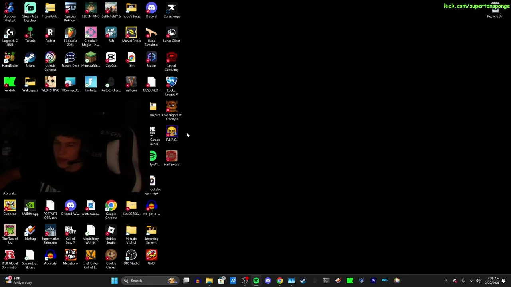
Task: Open Spotify from the taskbar
Action: point(256,281)
